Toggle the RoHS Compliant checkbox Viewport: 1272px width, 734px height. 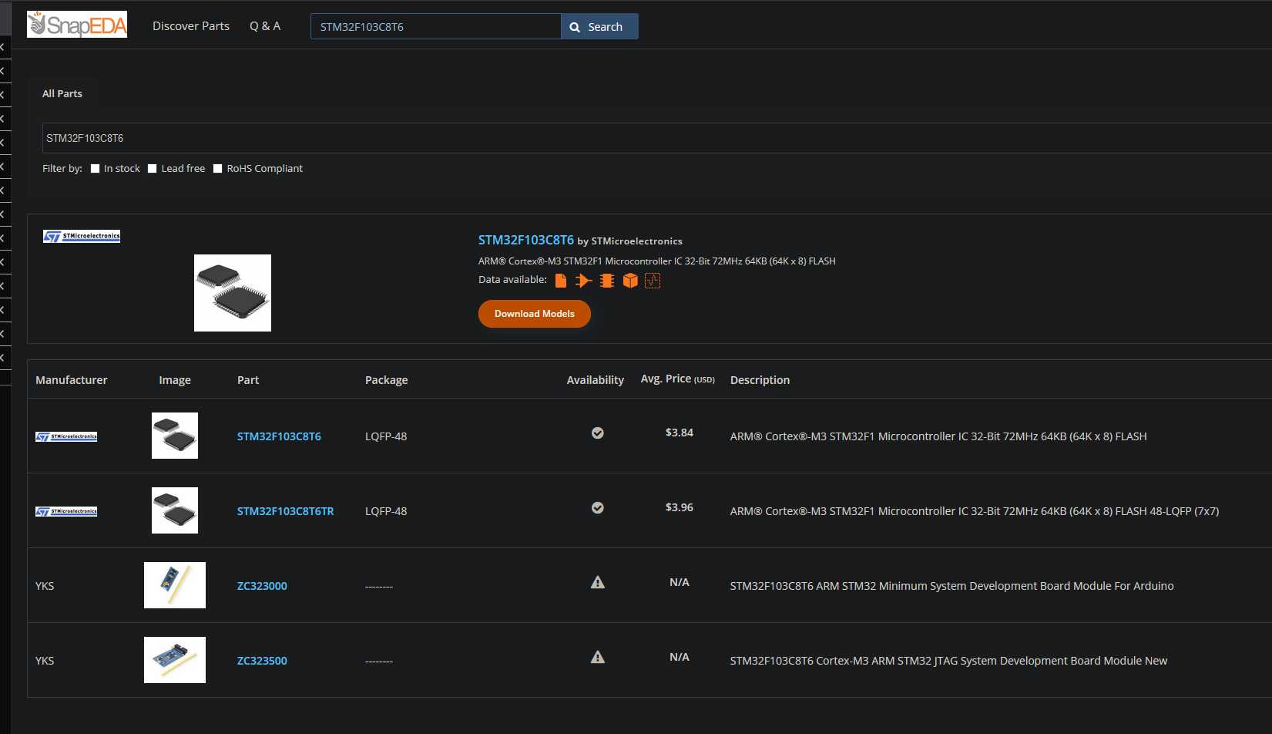[217, 169]
